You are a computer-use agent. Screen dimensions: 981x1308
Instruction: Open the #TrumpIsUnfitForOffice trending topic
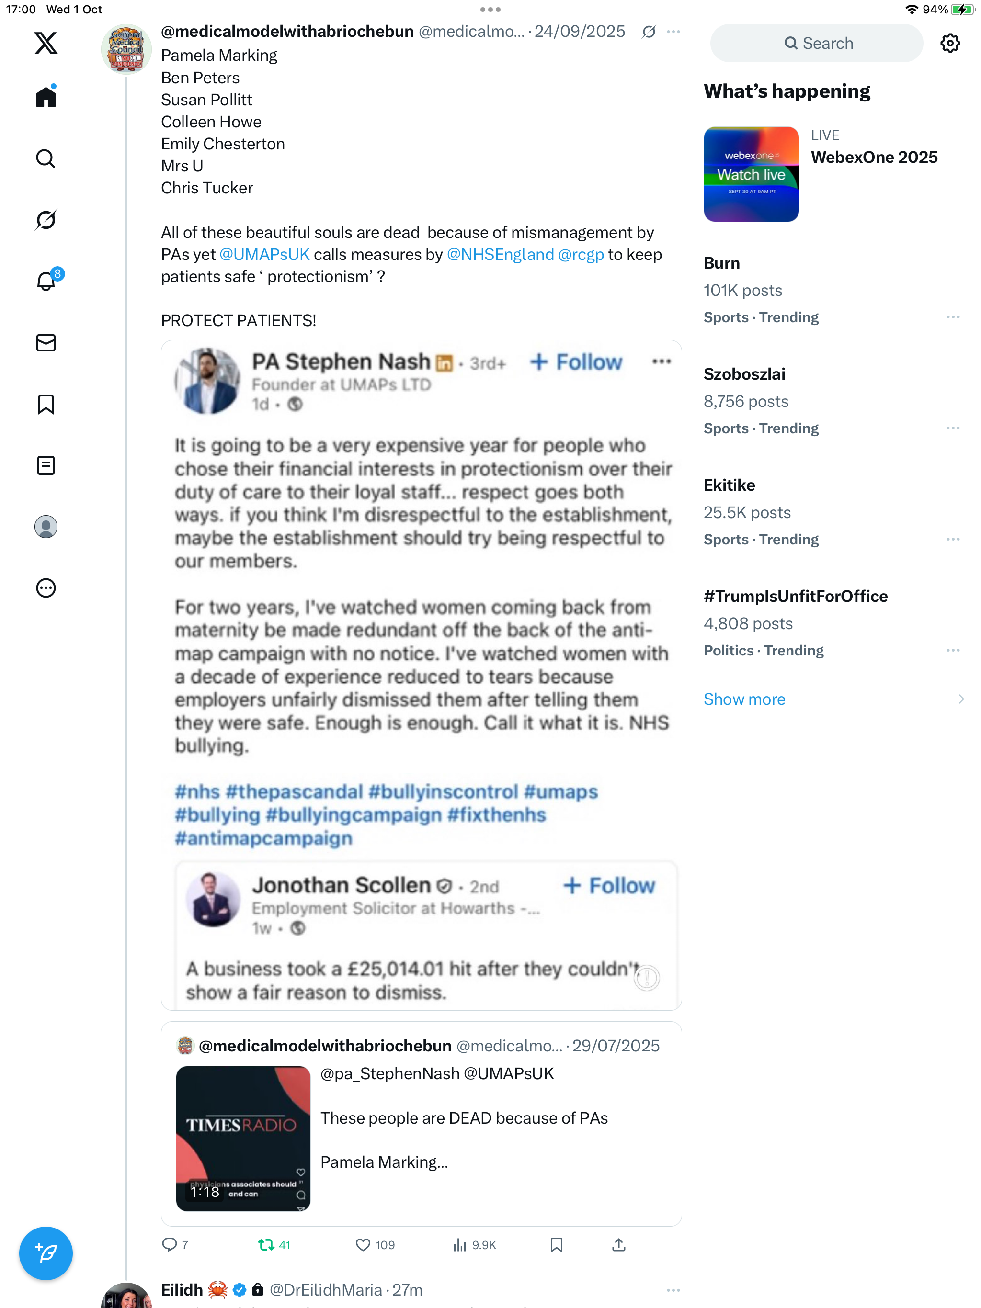point(795,596)
